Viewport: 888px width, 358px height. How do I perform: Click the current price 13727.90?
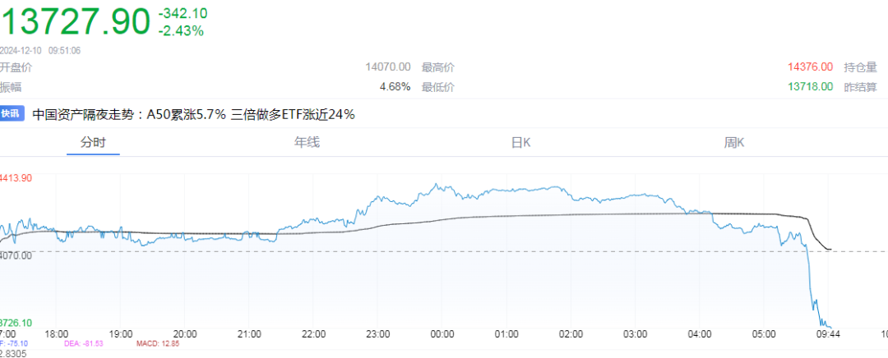[76, 22]
